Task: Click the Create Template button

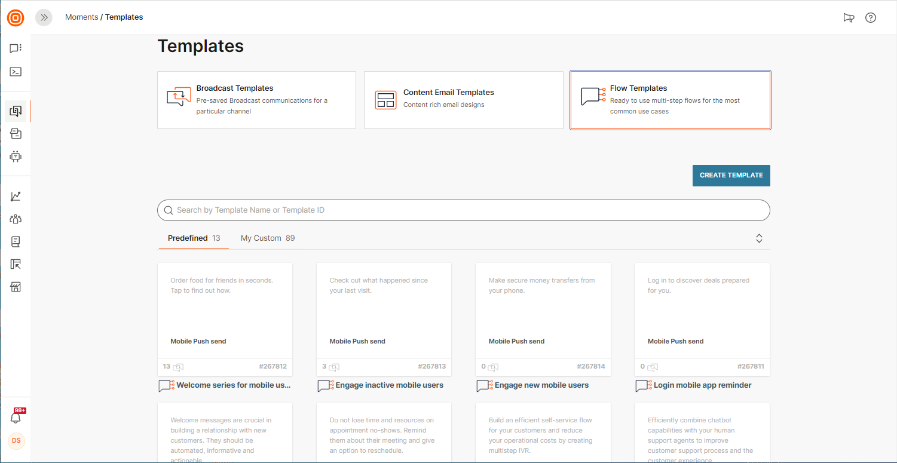Action: [731, 176]
